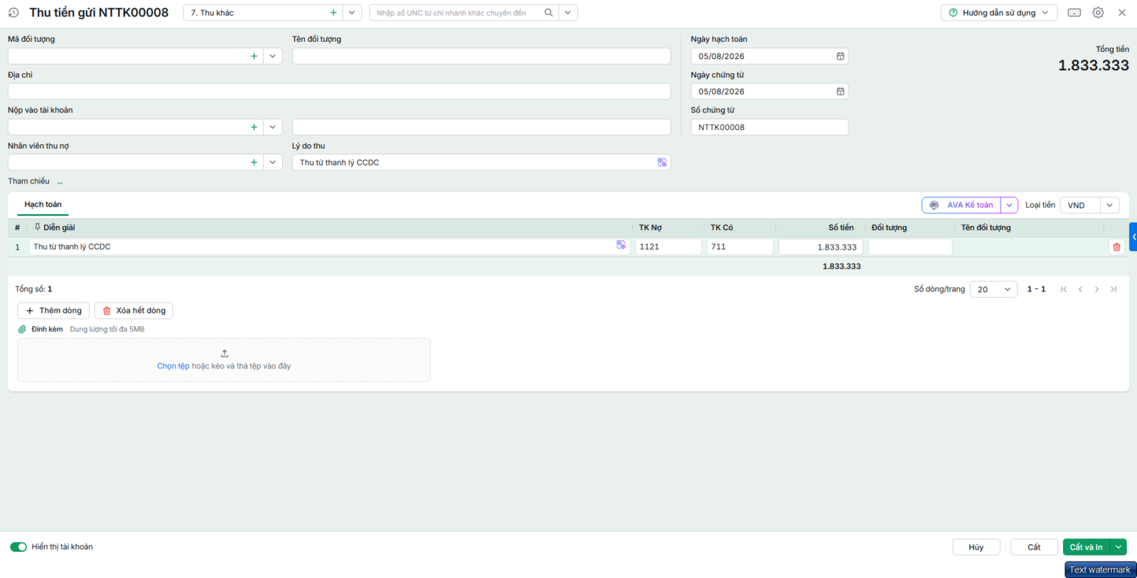
Task: Show keyboard shortcuts icon
Action: 1074,13
